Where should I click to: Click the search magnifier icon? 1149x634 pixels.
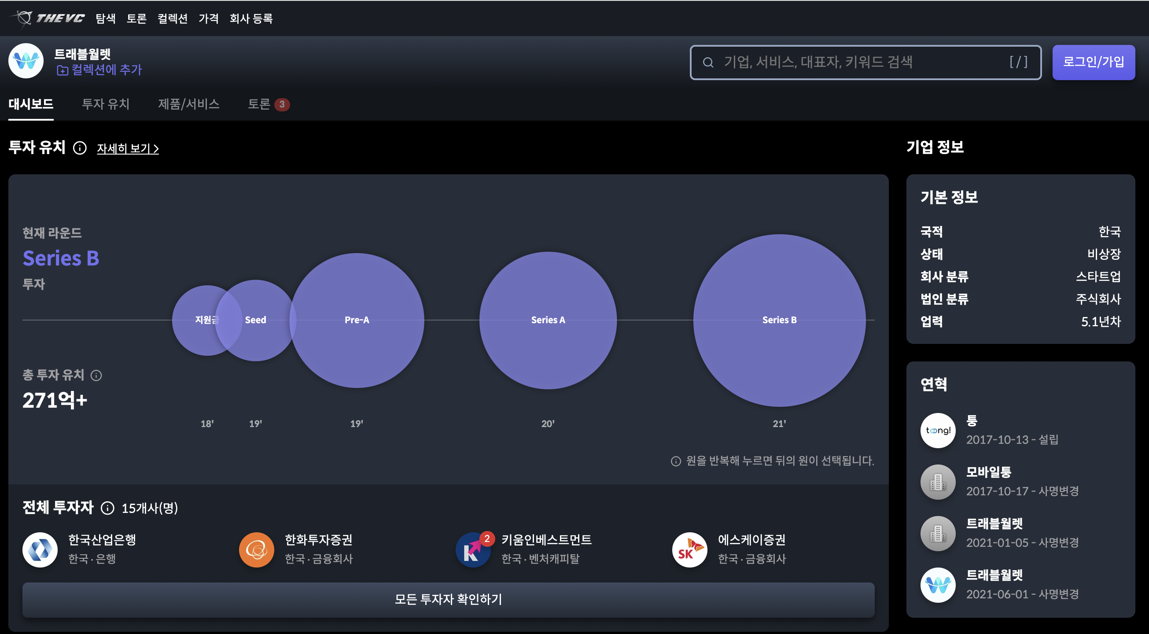click(708, 63)
